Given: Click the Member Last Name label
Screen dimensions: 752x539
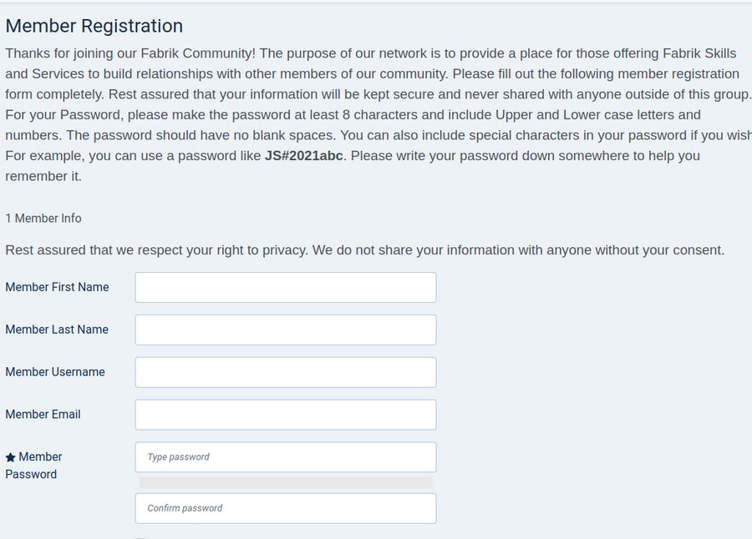Looking at the screenshot, I should (x=57, y=330).
